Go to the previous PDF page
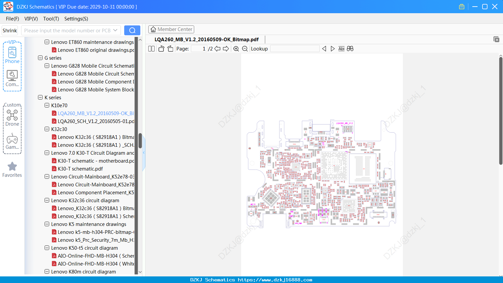 217,48
